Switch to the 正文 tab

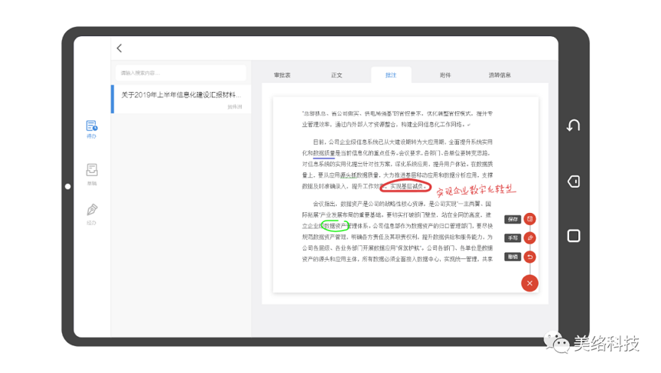click(x=337, y=75)
